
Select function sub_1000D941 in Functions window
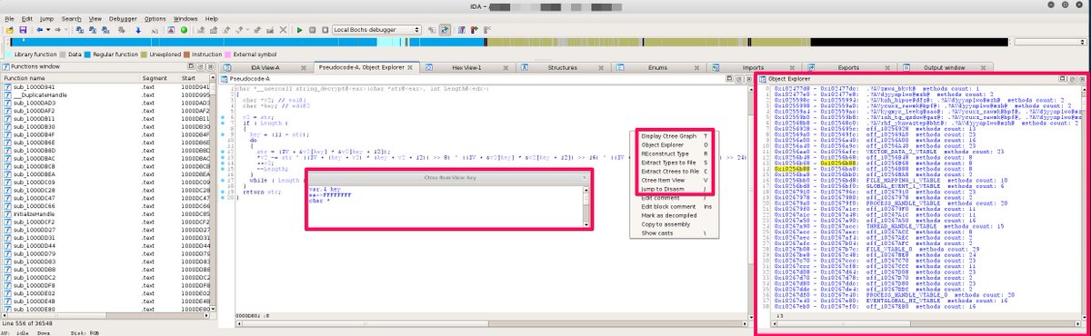105,87
